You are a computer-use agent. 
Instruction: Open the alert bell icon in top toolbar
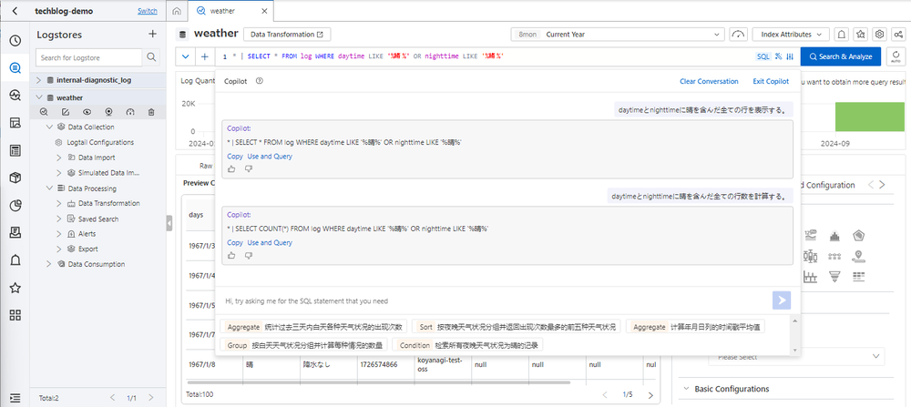click(842, 34)
